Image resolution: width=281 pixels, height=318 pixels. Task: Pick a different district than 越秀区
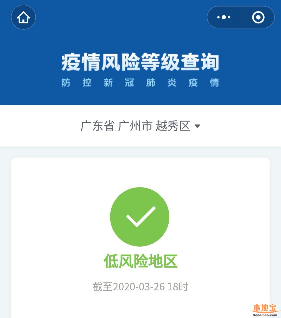tap(173, 126)
